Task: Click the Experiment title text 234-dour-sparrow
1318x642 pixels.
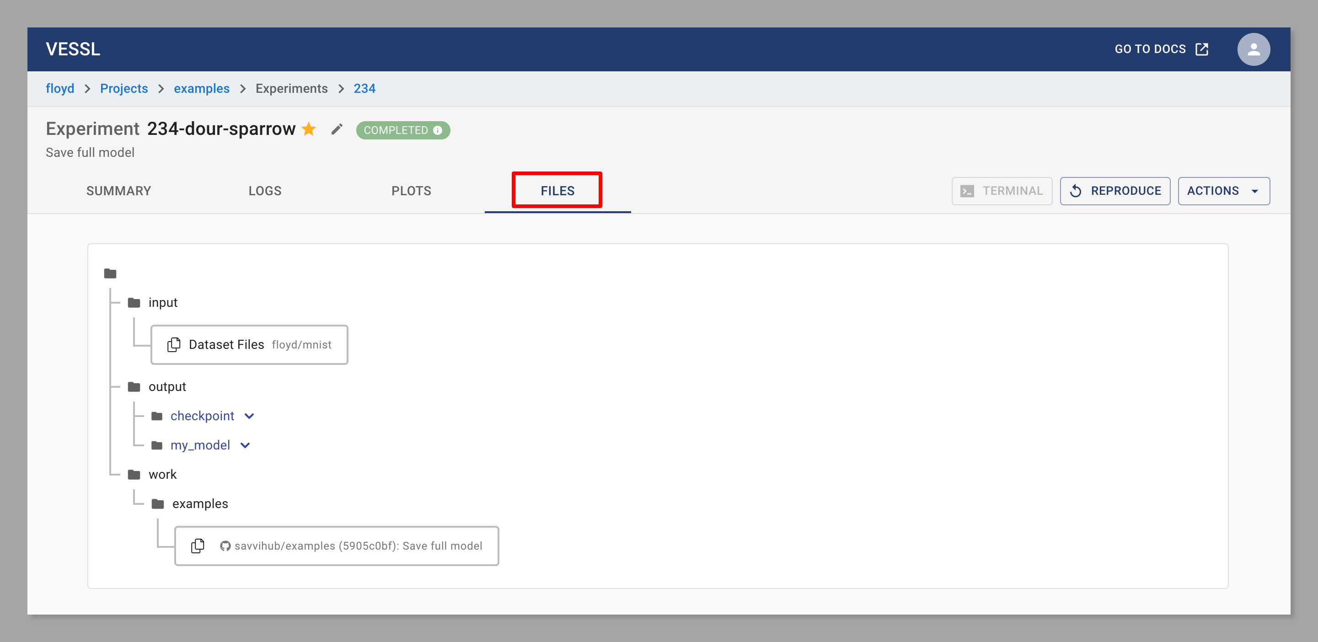Action: pyautogui.click(x=221, y=129)
